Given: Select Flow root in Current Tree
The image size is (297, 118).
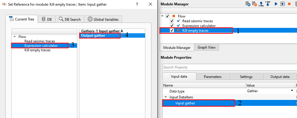Looking at the screenshot, I should [x=22, y=37].
